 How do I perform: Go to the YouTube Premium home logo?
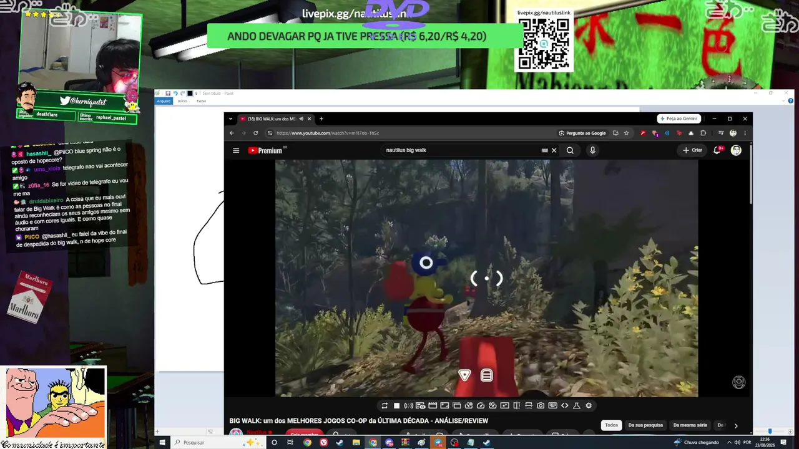point(265,150)
